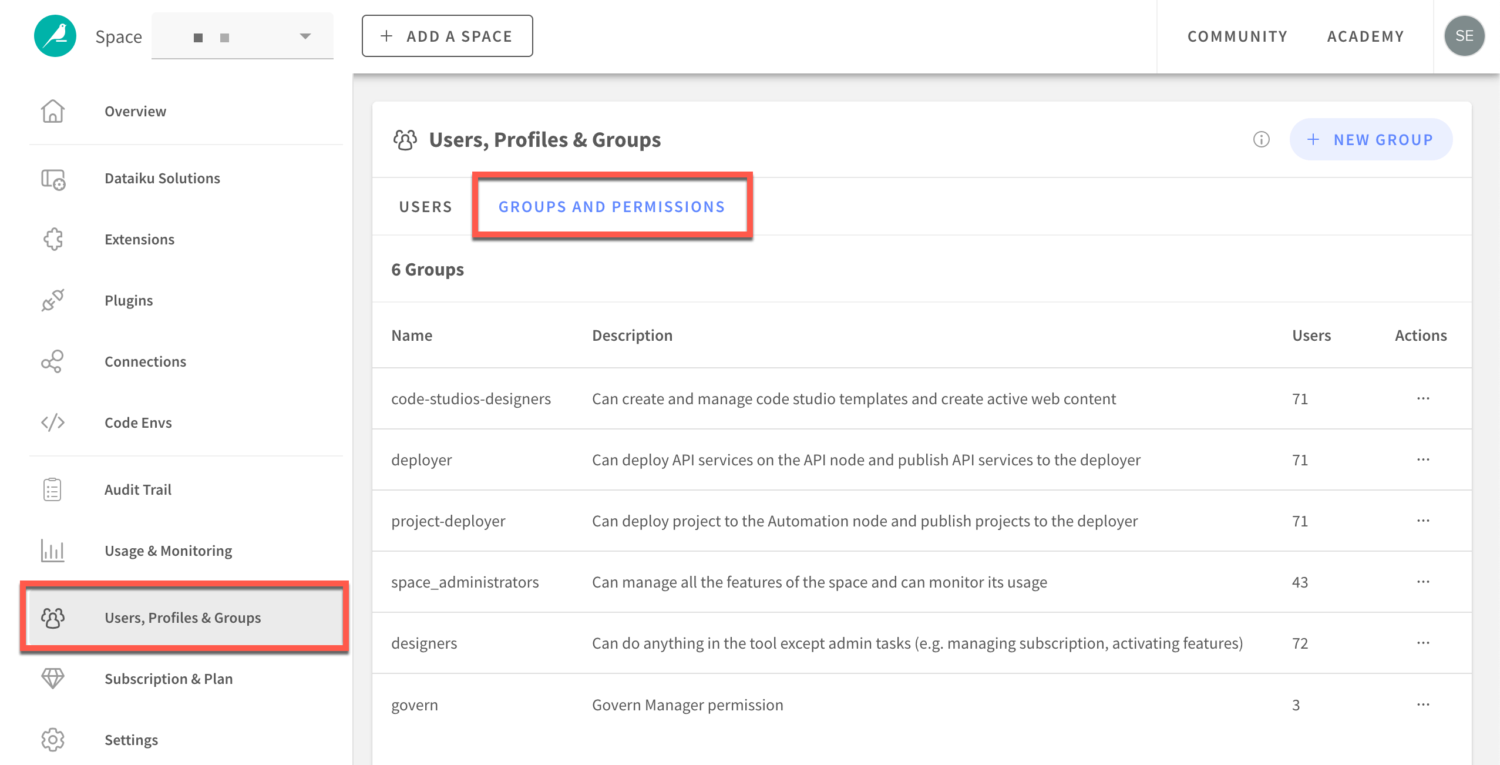Click the Dataiku Solutions icon

(x=53, y=177)
